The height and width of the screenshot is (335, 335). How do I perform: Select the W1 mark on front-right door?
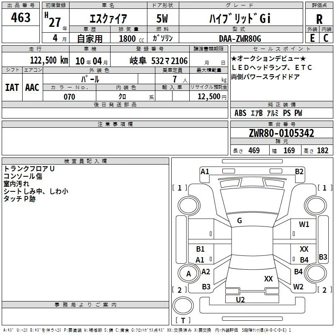tap(304, 224)
